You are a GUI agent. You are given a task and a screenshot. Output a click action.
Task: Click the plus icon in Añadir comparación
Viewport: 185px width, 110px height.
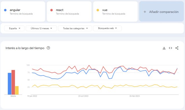(x=145, y=12)
